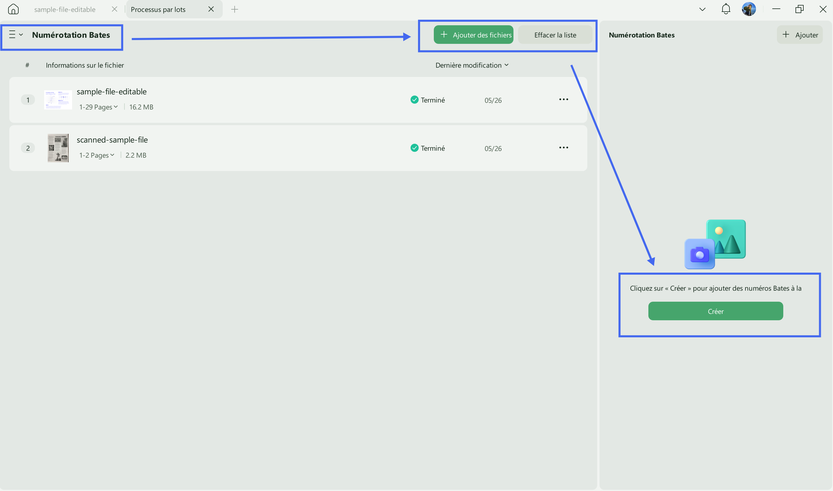Open sample-file-editable thumbnail
Viewport: 833px width, 491px height.
point(58,100)
